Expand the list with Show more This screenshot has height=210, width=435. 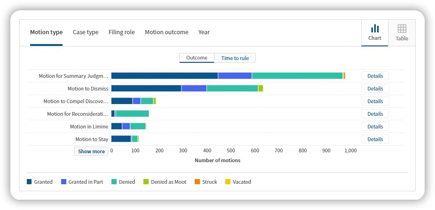coord(91,151)
